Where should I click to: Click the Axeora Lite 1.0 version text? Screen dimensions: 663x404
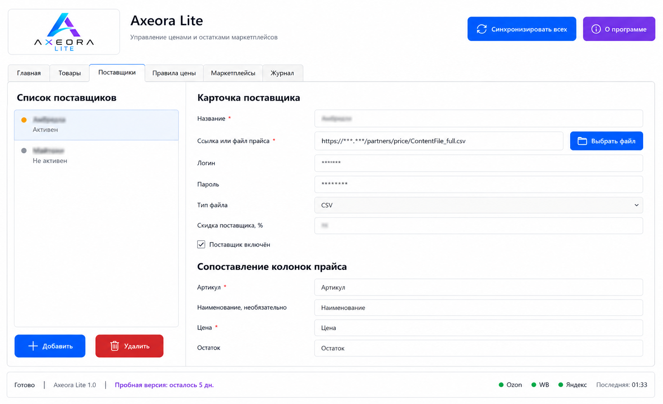75,385
